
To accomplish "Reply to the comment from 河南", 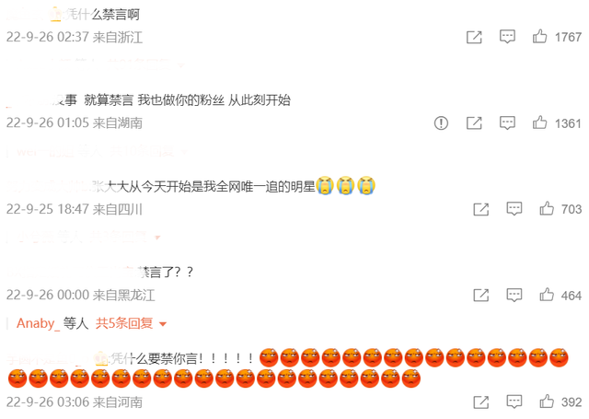I will click(x=514, y=402).
